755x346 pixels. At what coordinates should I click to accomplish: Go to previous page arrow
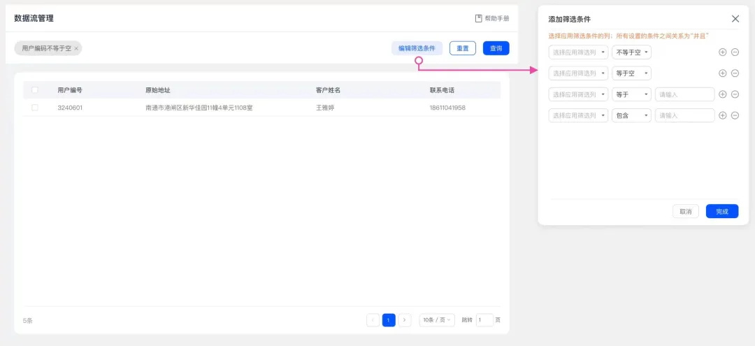(x=373, y=320)
